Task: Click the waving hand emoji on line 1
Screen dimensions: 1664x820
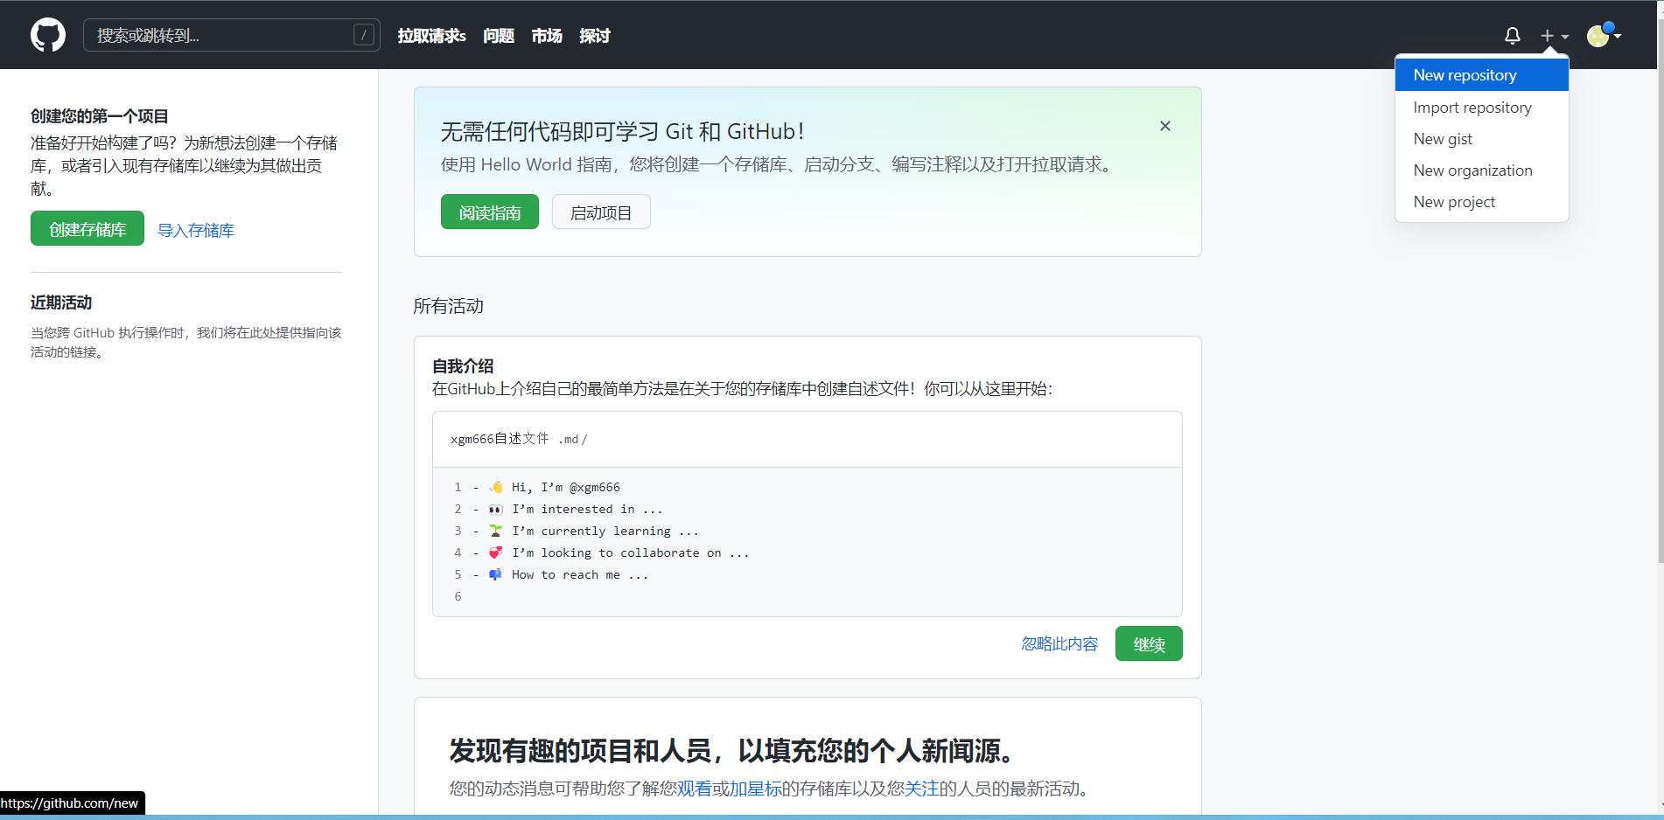Action: (x=496, y=487)
